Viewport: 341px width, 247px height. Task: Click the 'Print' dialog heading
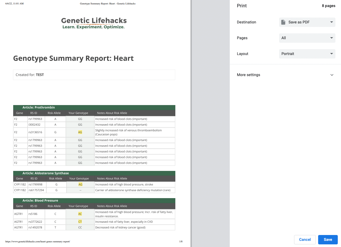tap(242, 6)
